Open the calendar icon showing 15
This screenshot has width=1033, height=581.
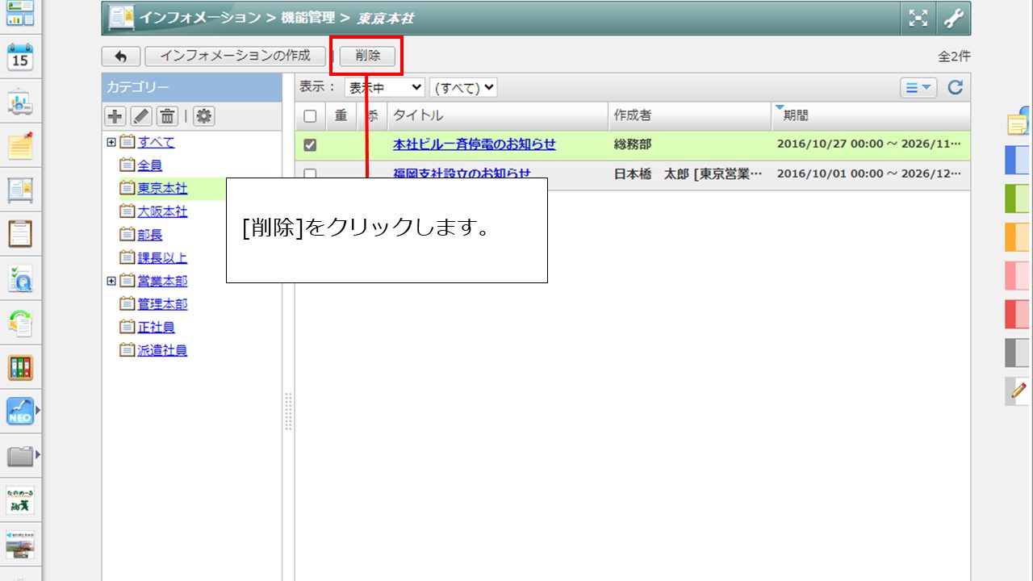(20, 58)
